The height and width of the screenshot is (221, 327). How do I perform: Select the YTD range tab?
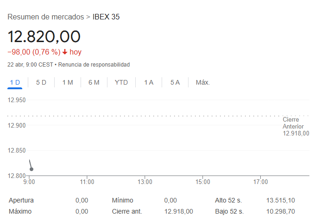tap(121, 82)
